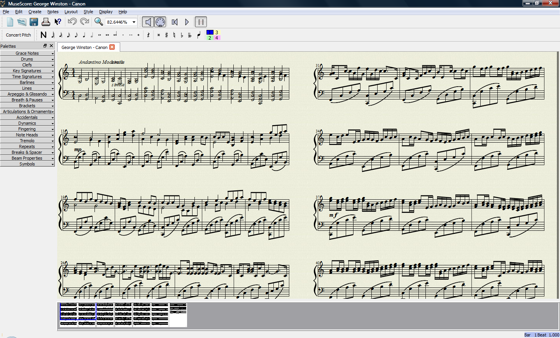Jump to the last page thumbnail in the navigator
The height and width of the screenshot is (338, 560).
(178, 315)
